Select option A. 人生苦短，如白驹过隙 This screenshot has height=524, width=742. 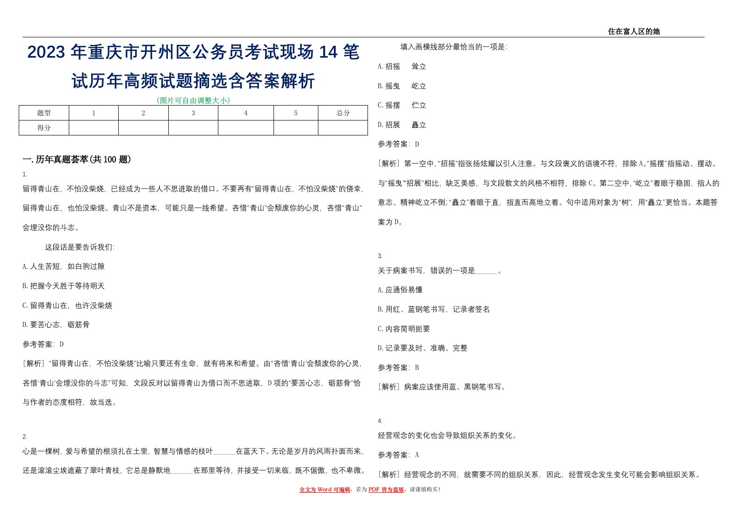[x=64, y=266]
